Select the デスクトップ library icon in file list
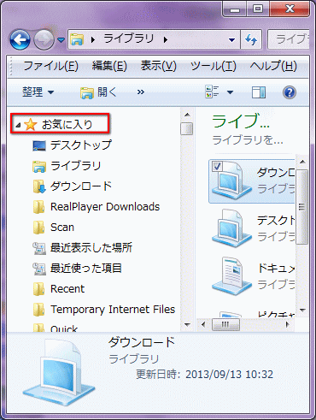The height and width of the screenshot is (420, 316). (231, 228)
